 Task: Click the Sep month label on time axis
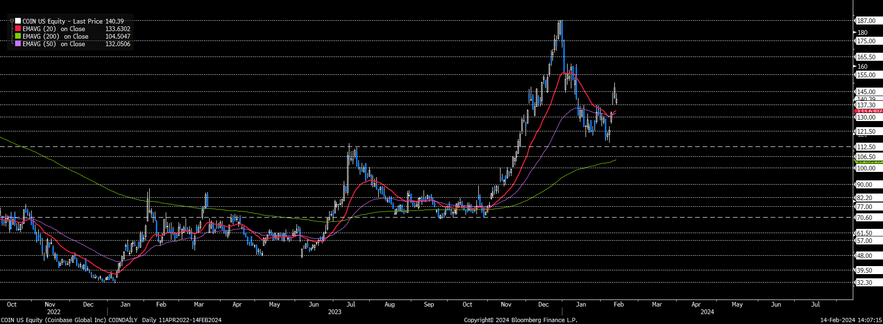click(429, 305)
